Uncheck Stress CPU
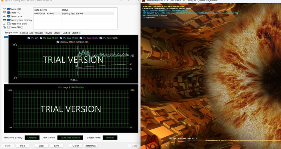The height and width of the screenshot is (149, 281). [8, 9]
